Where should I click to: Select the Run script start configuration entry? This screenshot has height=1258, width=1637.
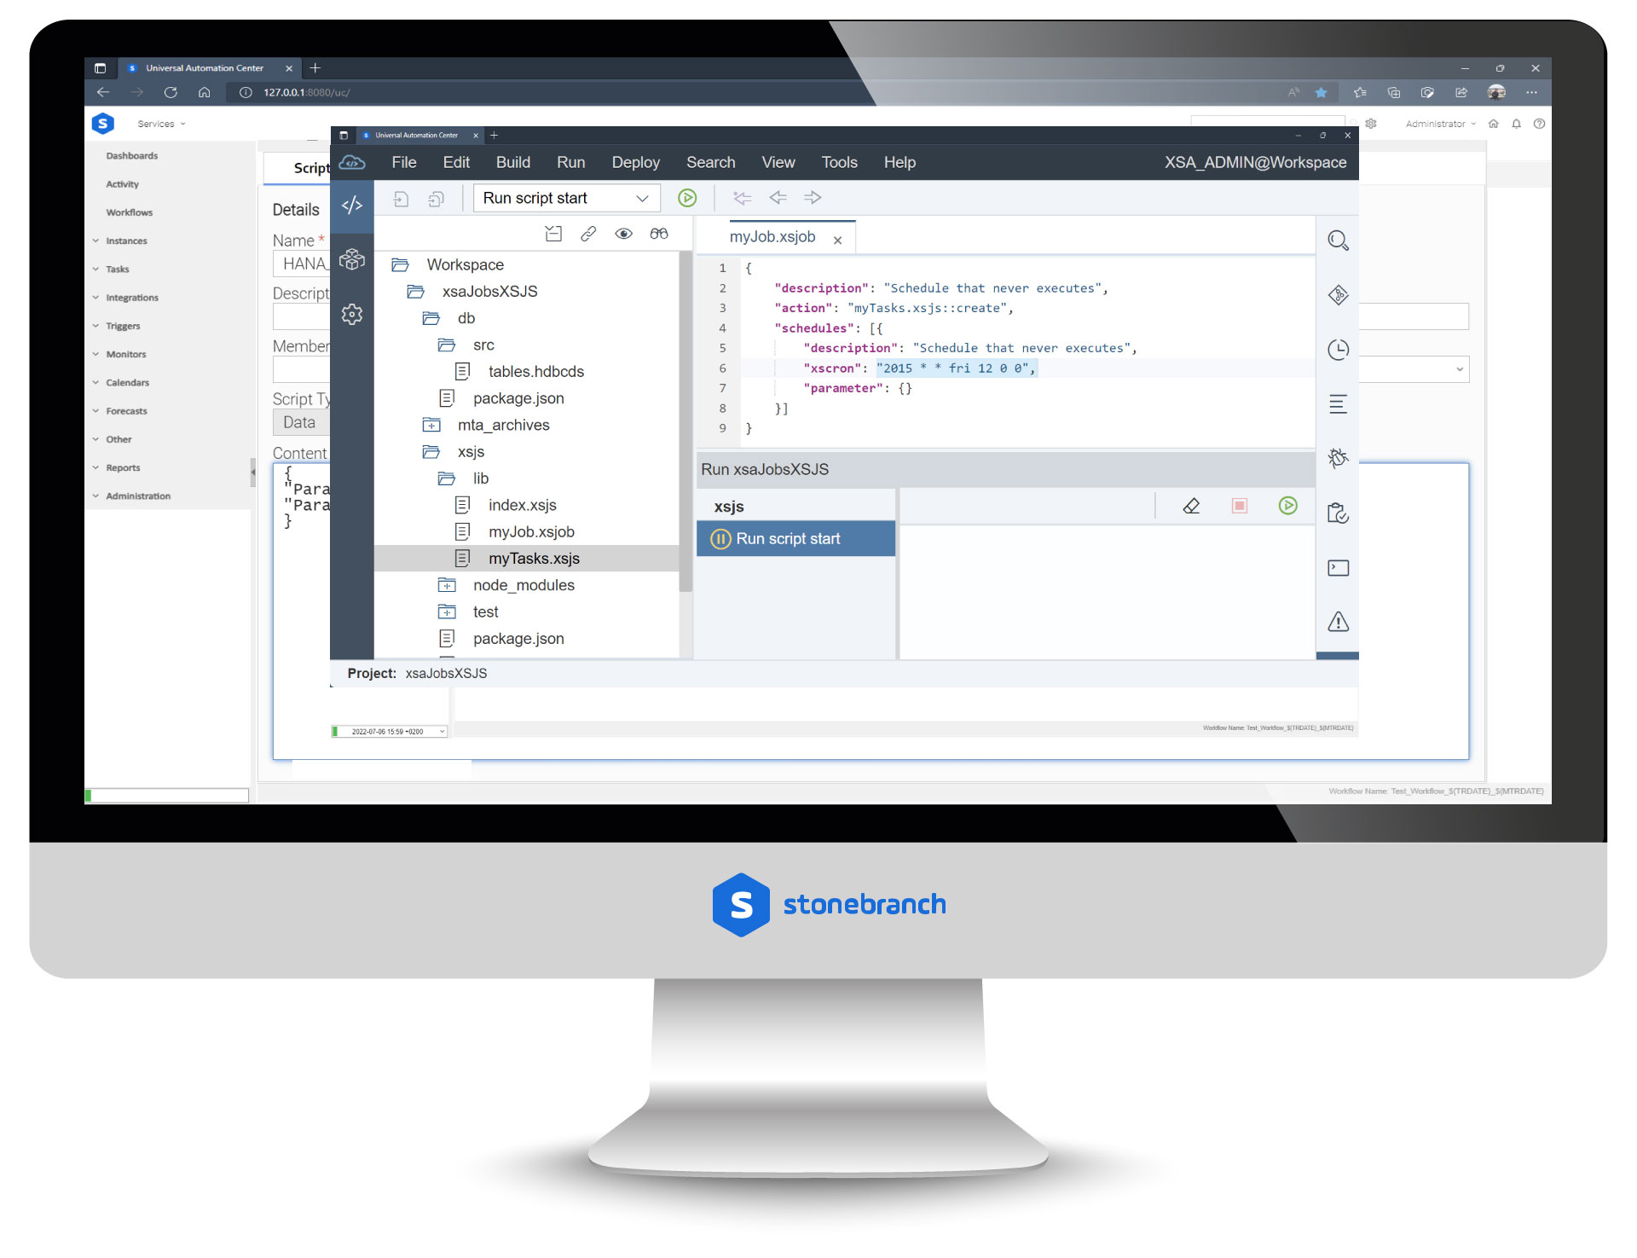(x=795, y=539)
